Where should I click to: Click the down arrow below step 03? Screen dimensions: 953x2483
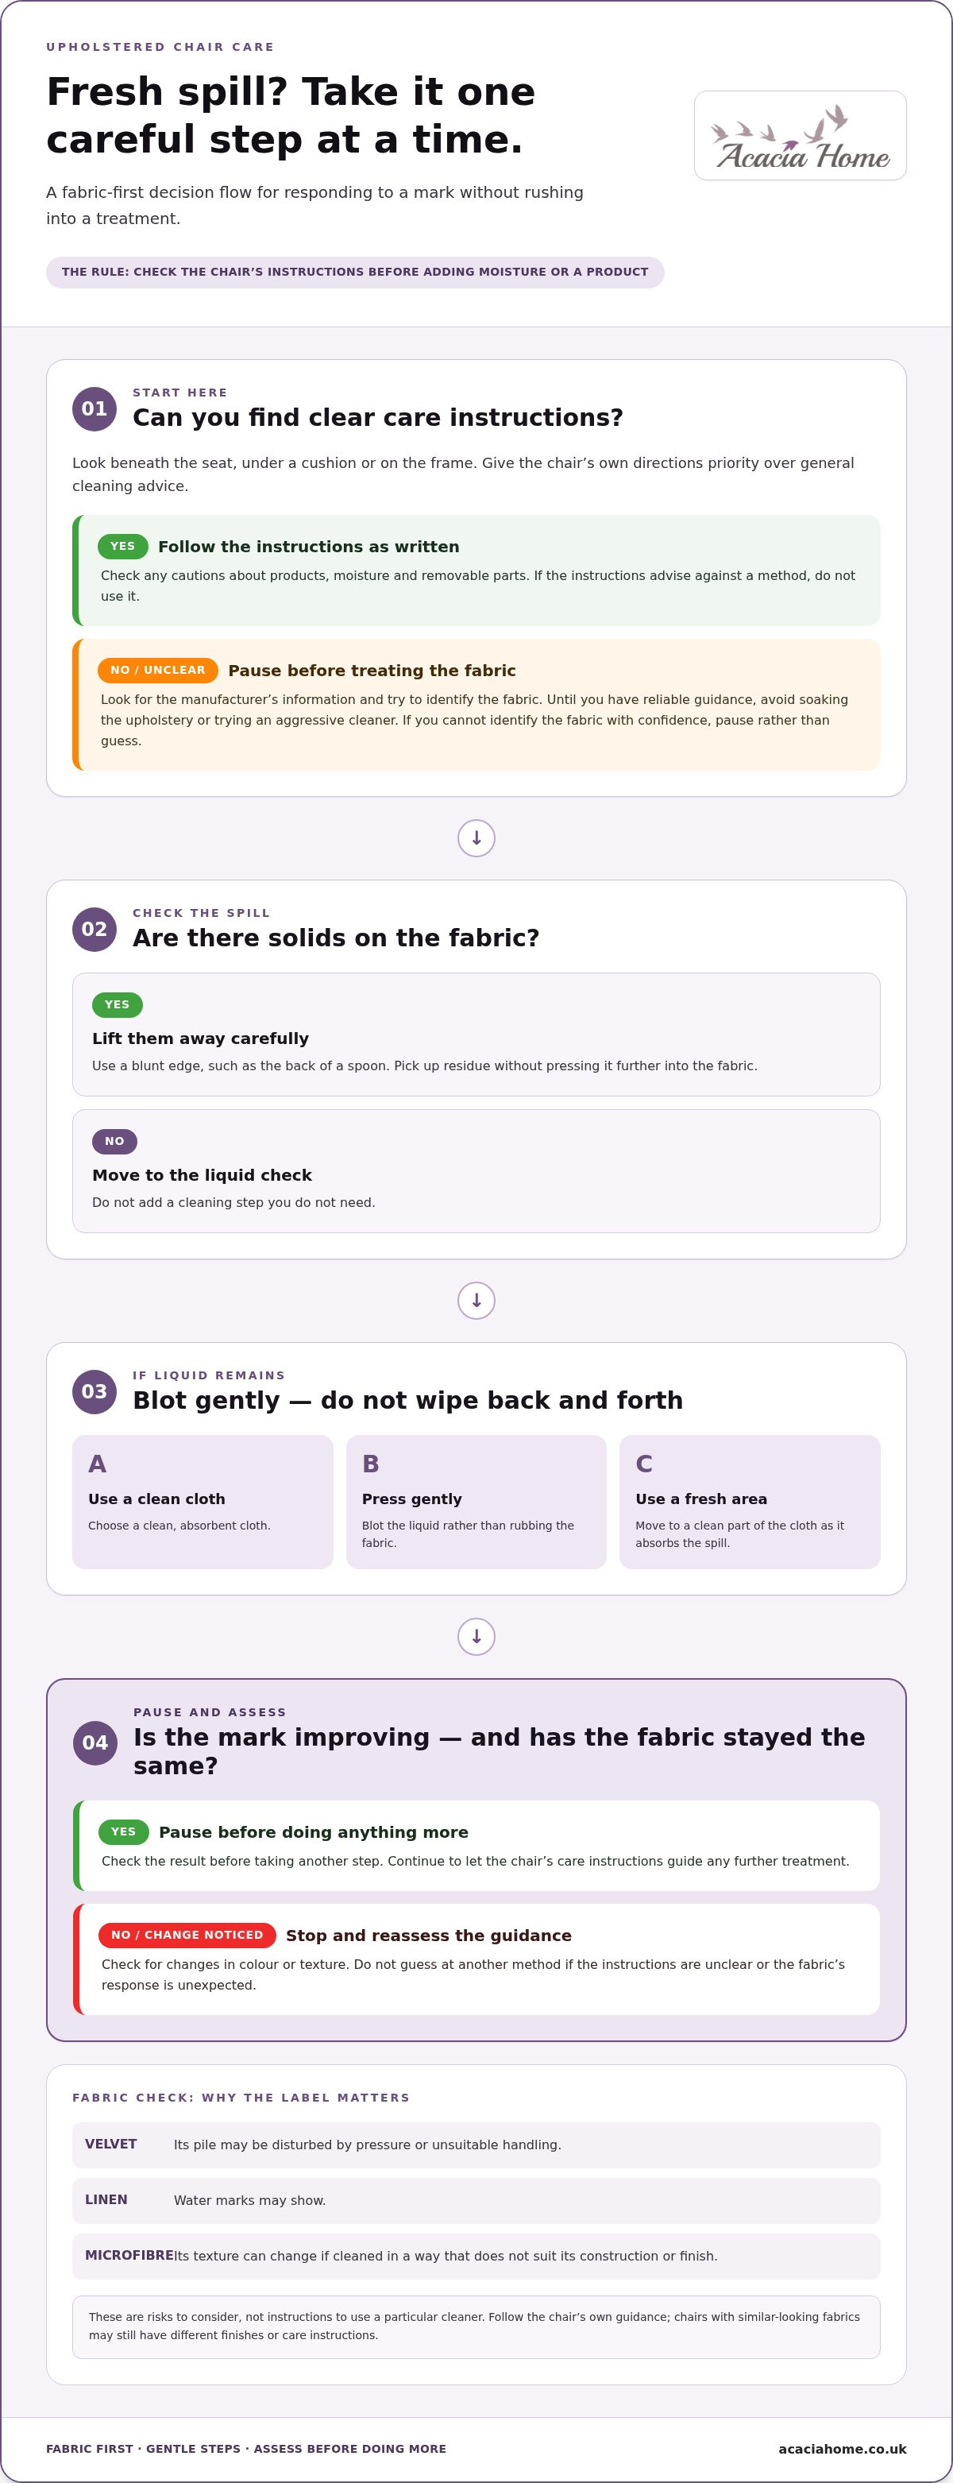pyautogui.click(x=476, y=1637)
